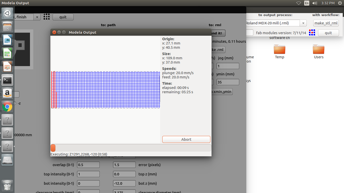This screenshot has height=193, width=344.
Task: Open the En keyboard layout indicator
Action: coord(307,3)
